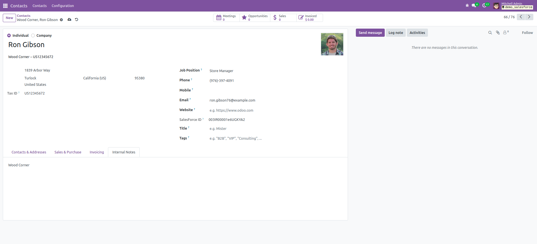Click the Website input field
The width and height of the screenshot is (537, 244).
point(276,111)
